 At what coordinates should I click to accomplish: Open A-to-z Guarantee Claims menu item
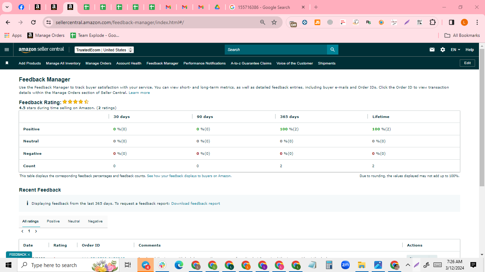point(251,63)
